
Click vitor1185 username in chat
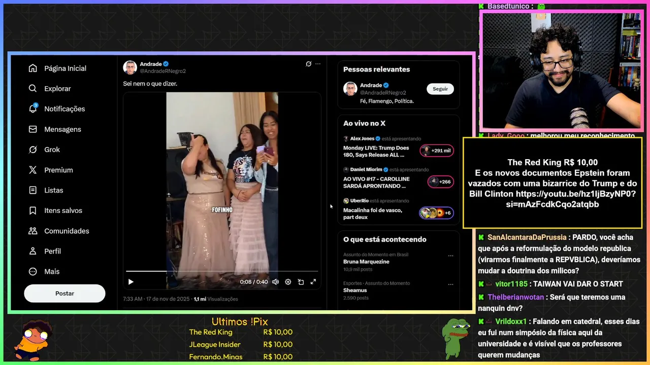pos(511,284)
